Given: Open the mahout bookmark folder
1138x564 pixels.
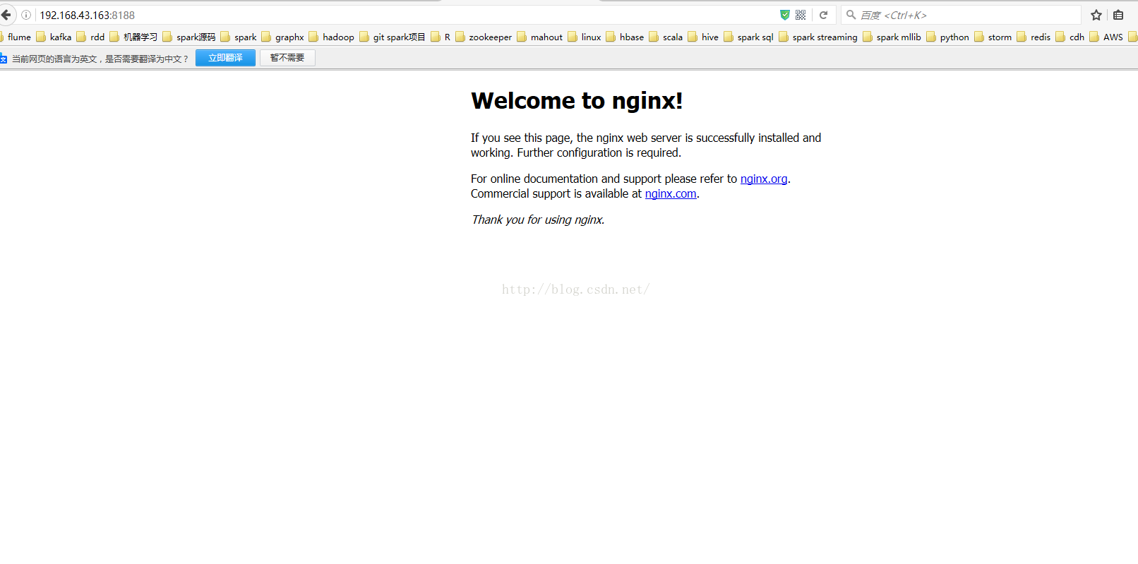Looking at the screenshot, I should [540, 37].
